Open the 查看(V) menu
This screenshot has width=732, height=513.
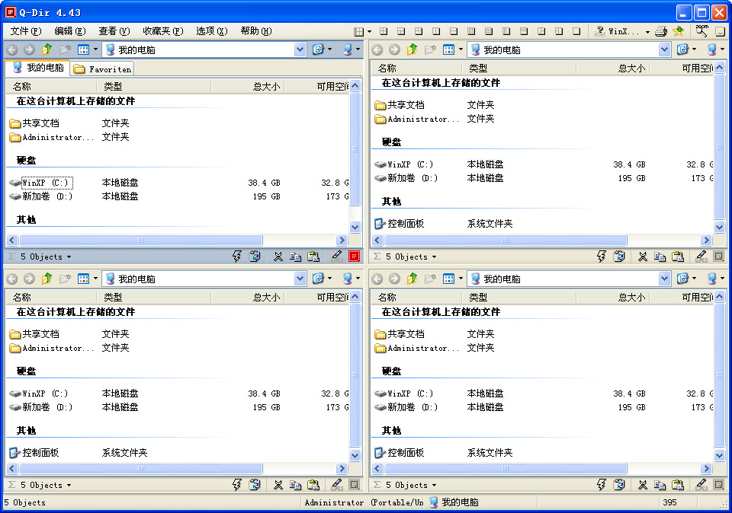pos(114,31)
